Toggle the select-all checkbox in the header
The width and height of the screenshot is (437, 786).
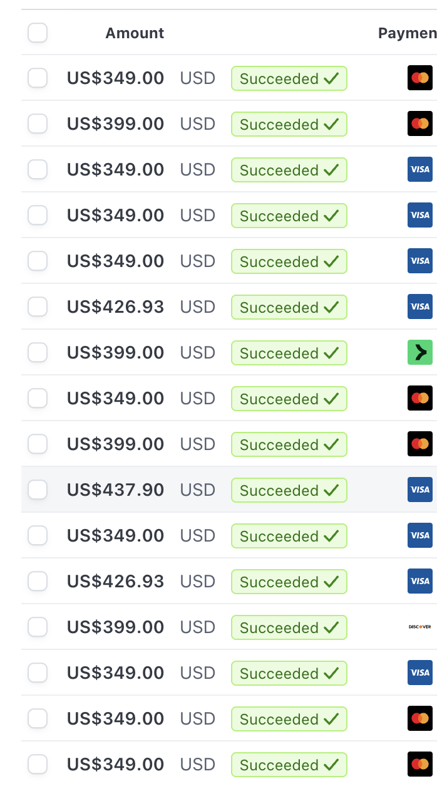38,33
